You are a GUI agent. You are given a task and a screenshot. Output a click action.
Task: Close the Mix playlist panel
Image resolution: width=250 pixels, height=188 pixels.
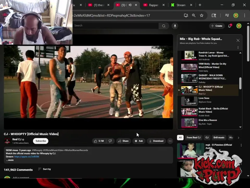click(238, 40)
